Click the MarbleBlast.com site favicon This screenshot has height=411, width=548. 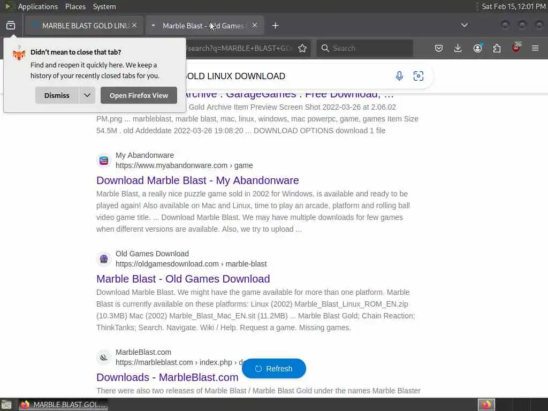coord(104,357)
